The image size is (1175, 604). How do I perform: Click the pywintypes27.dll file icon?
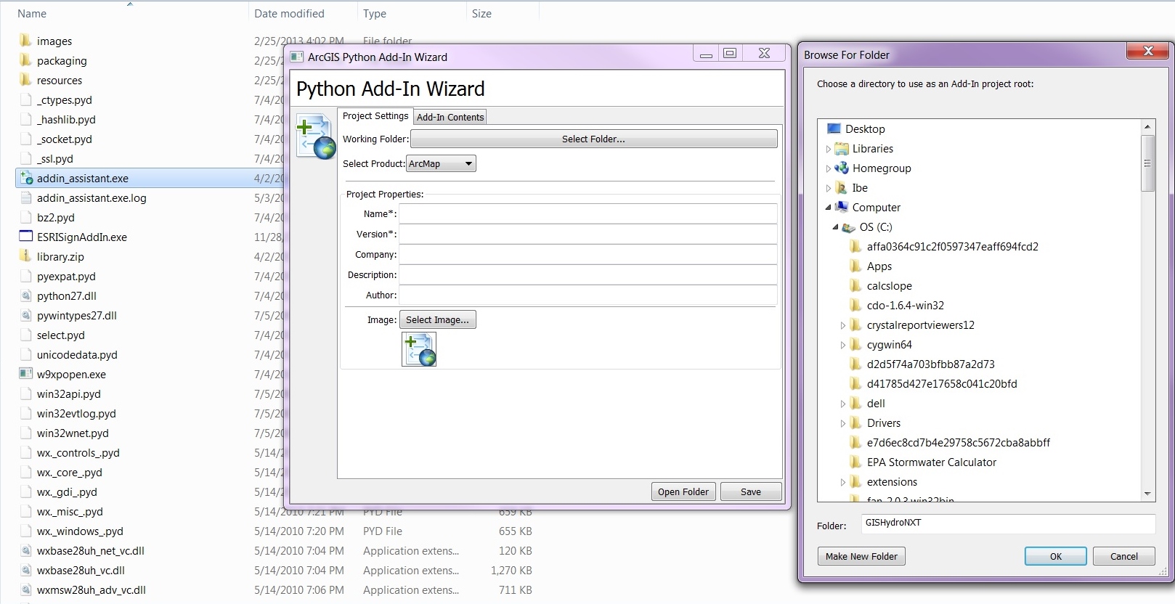(25, 315)
